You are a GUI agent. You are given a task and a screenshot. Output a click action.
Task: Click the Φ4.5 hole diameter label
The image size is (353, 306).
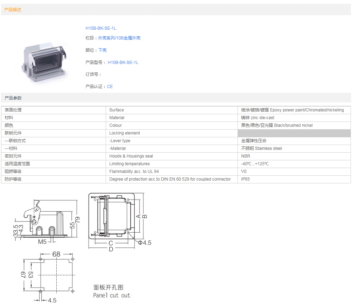click(x=144, y=243)
